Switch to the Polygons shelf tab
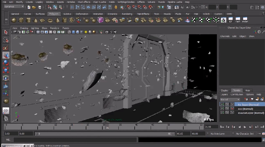265x147 pixels. 54,14
